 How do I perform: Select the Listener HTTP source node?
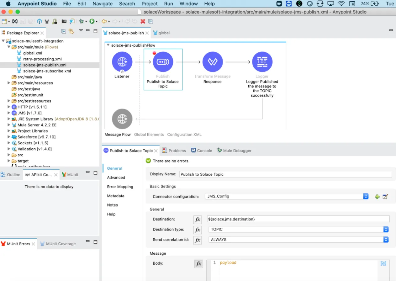click(122, 62)
